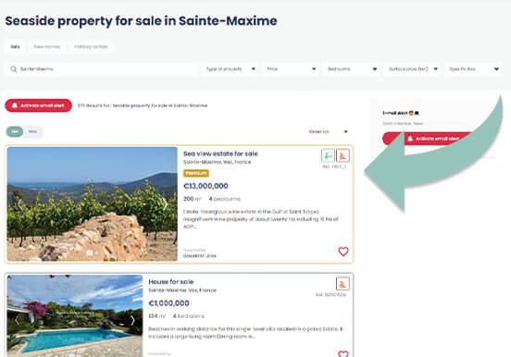Click the search magnifier icon

pyautogui.click(x=13, y=69)
